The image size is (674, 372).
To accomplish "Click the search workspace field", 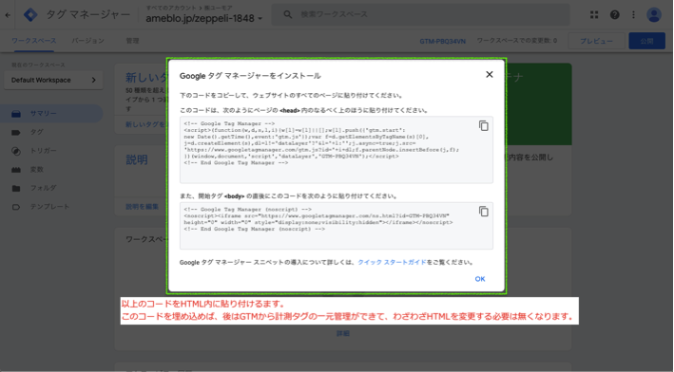I will point(420,14).
